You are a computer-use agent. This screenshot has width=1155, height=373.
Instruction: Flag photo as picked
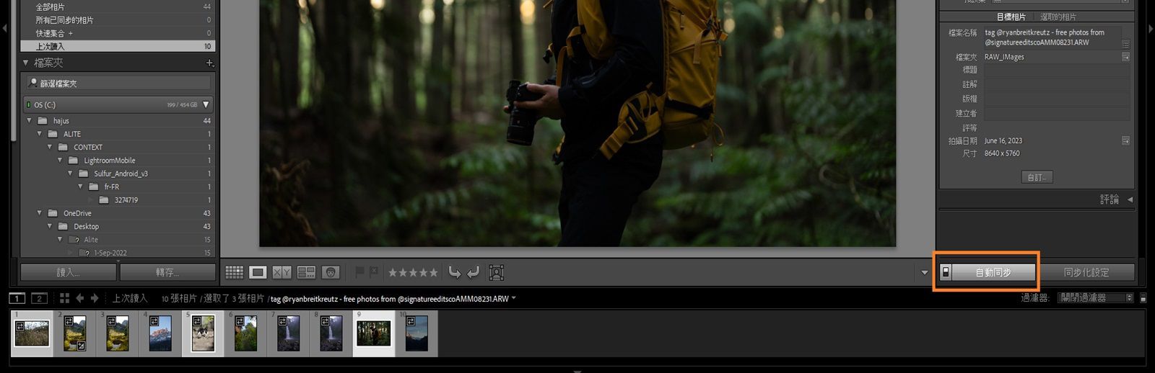[359, 272]
